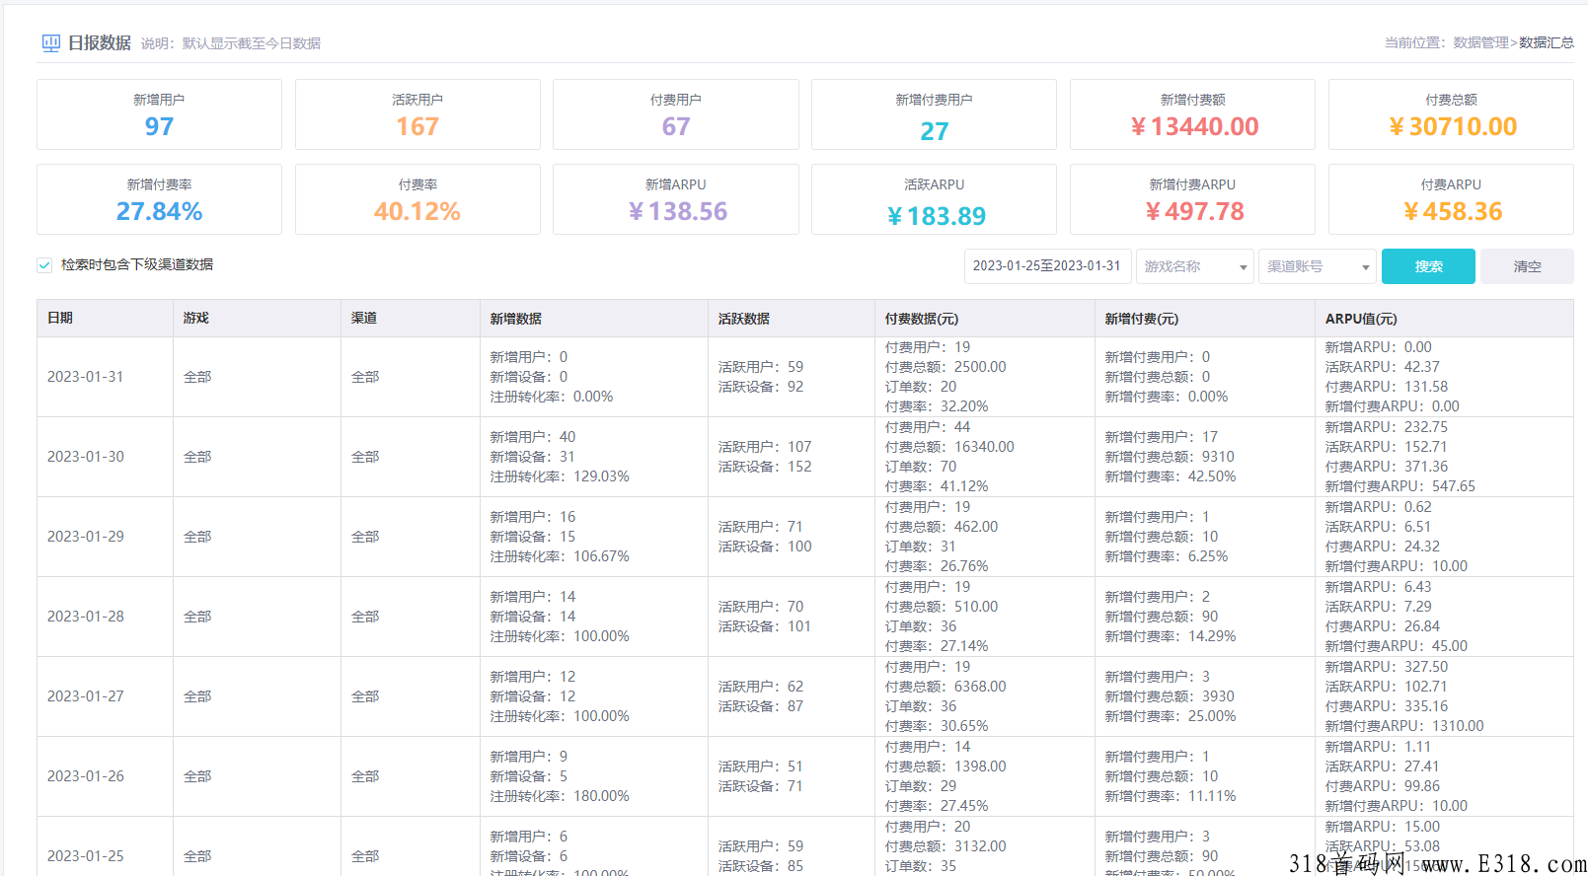Open the 渠道账号 dropdown
Image resolution: width=1588 pixels, height=876 pixels.
tap(1318, 266)
